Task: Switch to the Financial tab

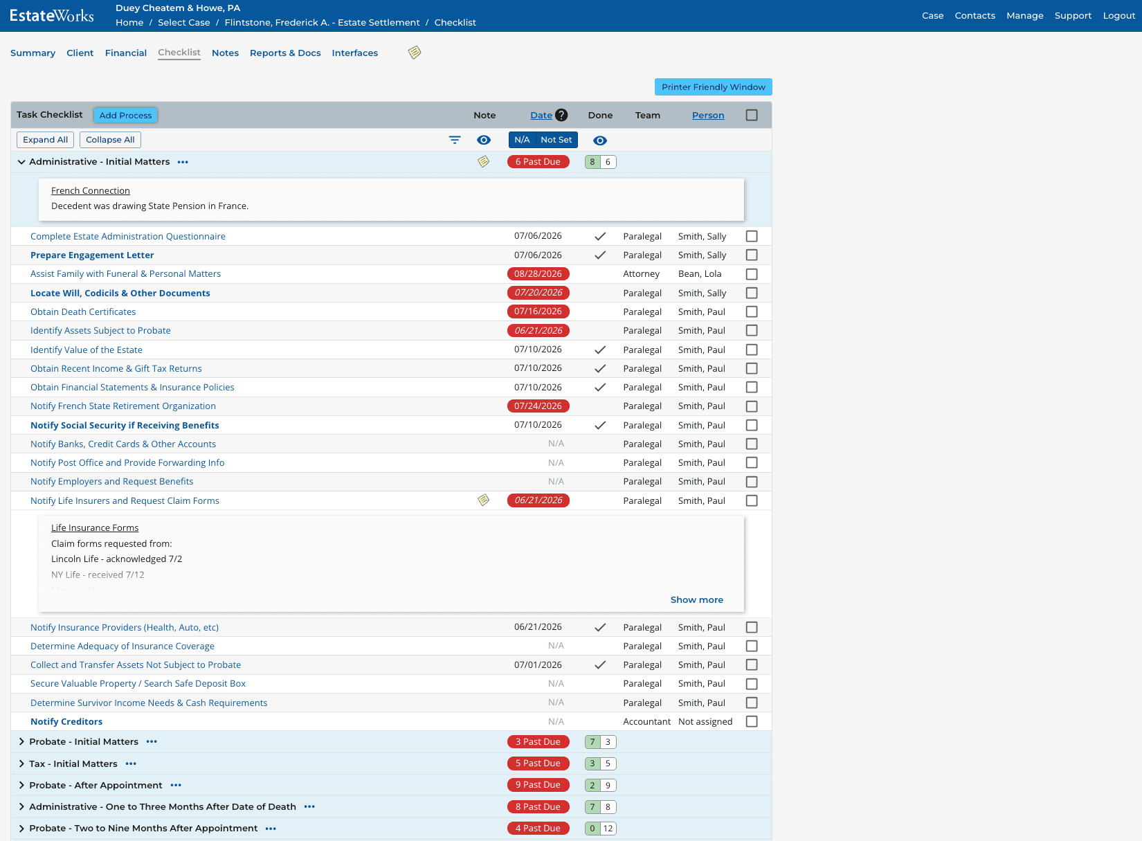Action: coord(126,53)
